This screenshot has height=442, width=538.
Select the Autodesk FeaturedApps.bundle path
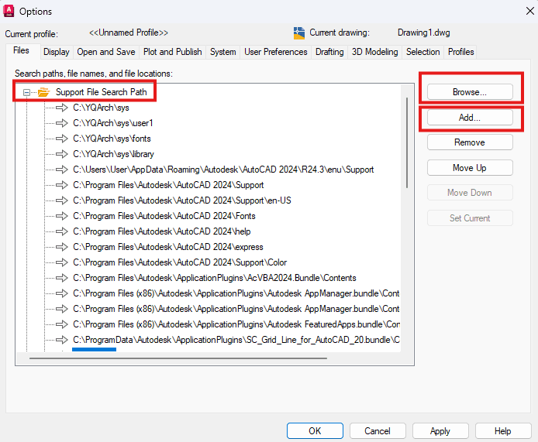coord(236,324)
